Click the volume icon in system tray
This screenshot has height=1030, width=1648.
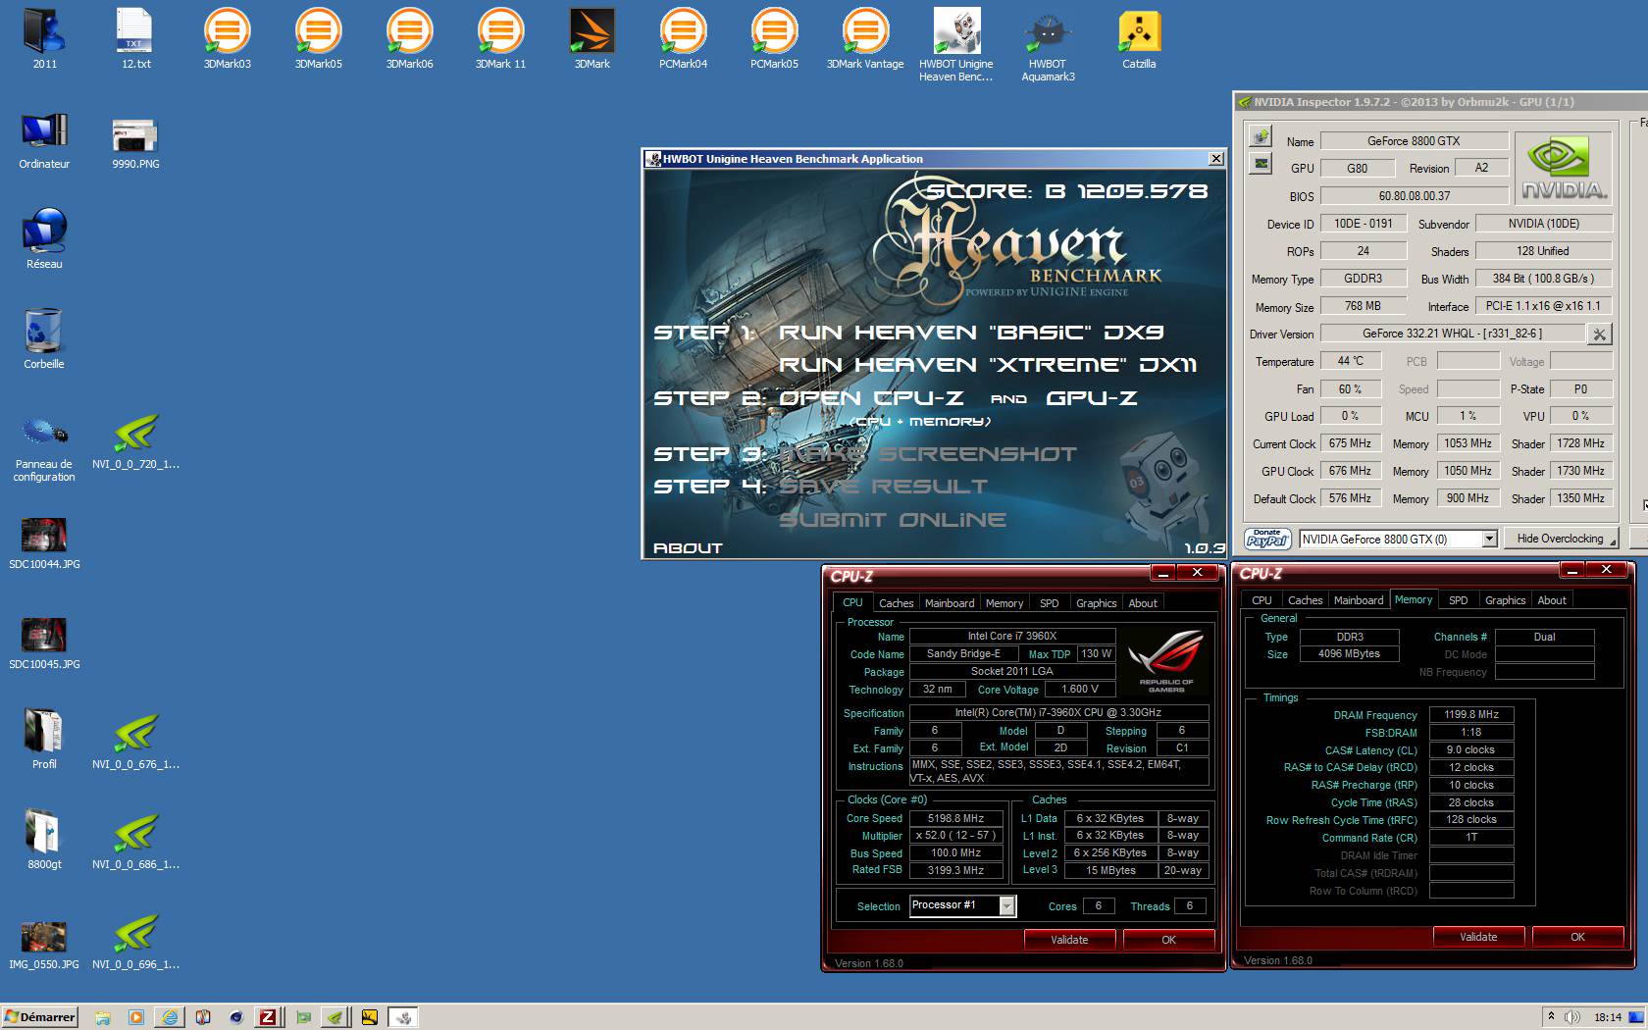point(1571,1017)
